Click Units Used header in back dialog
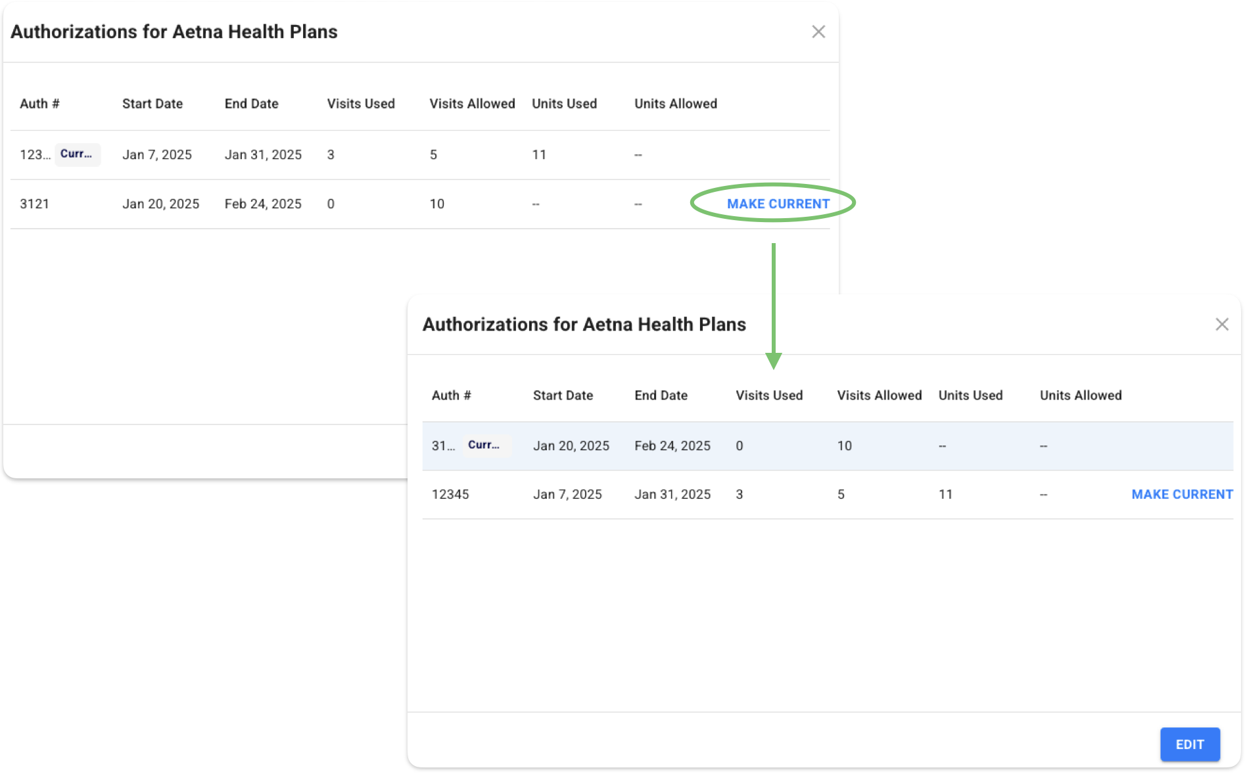The width and height of the screenshot is (1245, 774). 564,104
